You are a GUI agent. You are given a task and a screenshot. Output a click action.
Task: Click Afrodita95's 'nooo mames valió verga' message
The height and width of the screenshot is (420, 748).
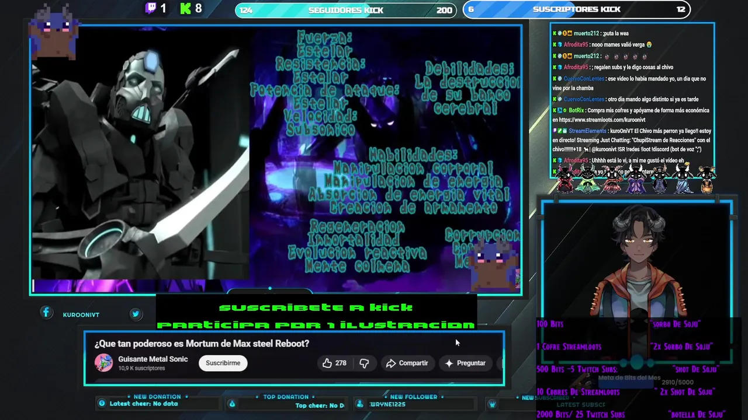(602, 44)
